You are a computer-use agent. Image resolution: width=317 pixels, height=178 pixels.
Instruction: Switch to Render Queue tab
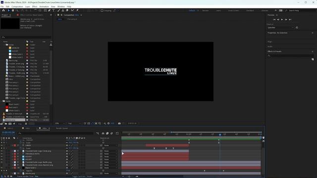62,129
